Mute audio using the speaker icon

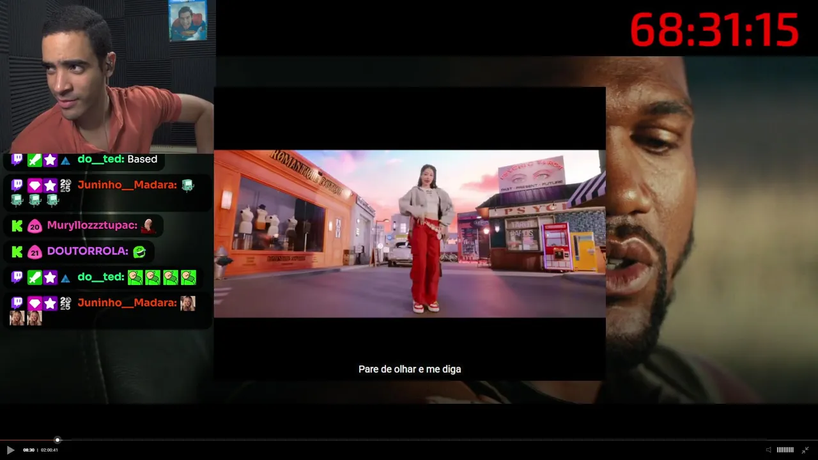coord(769,450)
